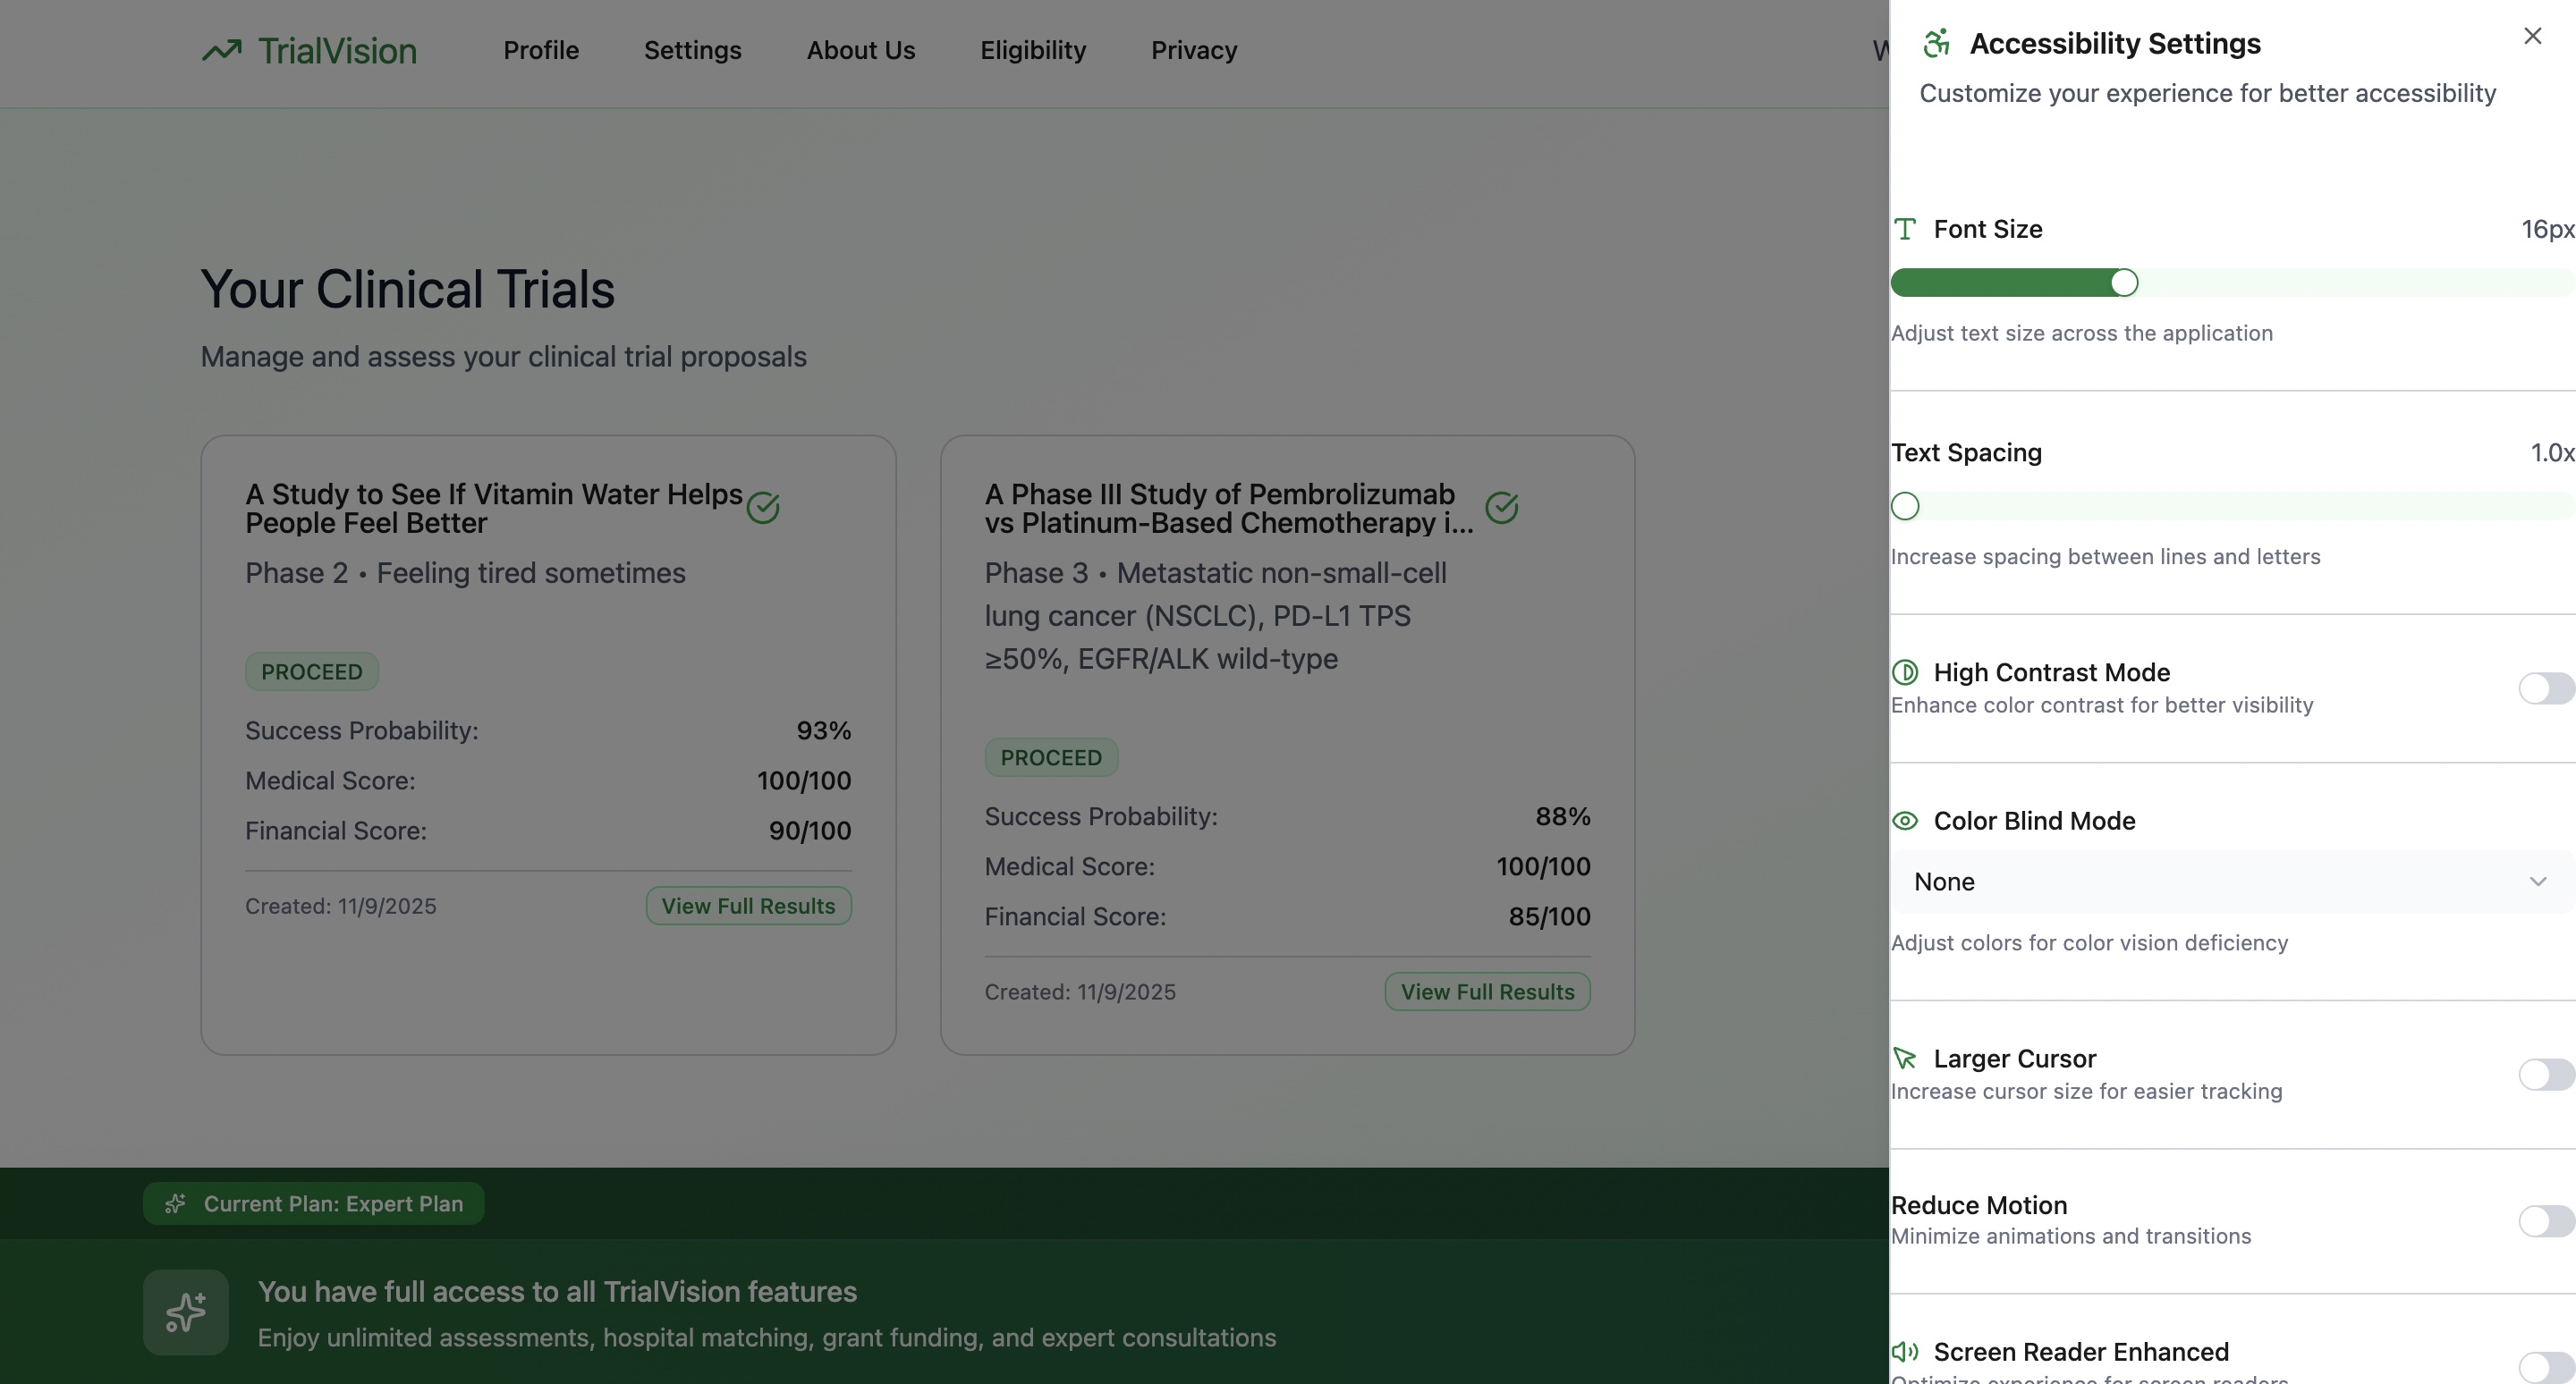Click the TrialVision trend-arrow logo icon
This screenshot has width=2576, height=1384.
[222, 50]
